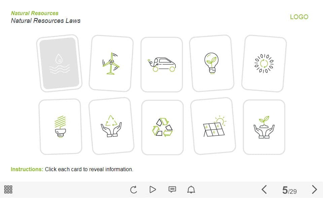Click the water drop and waves card
Image resolution: width=323 pixels, height=198 pixels.
point(59,63)
